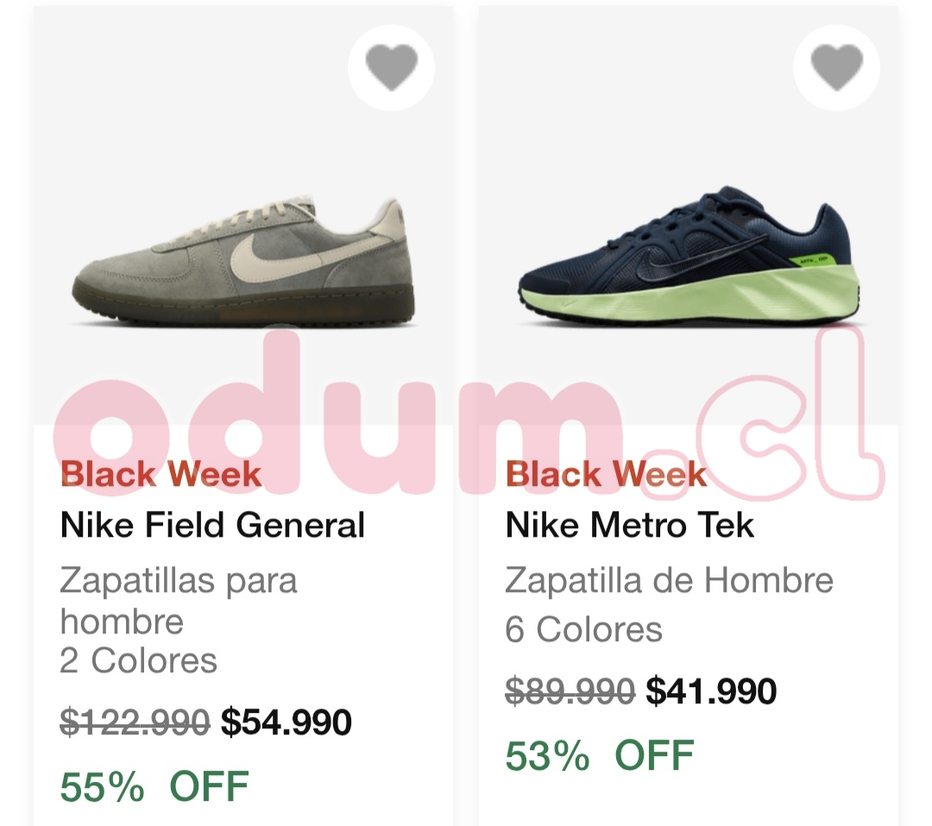Tap the "Zapatillas para hombre" description
The height and width of the screenshot is (826, 932).
click(178, 600)
